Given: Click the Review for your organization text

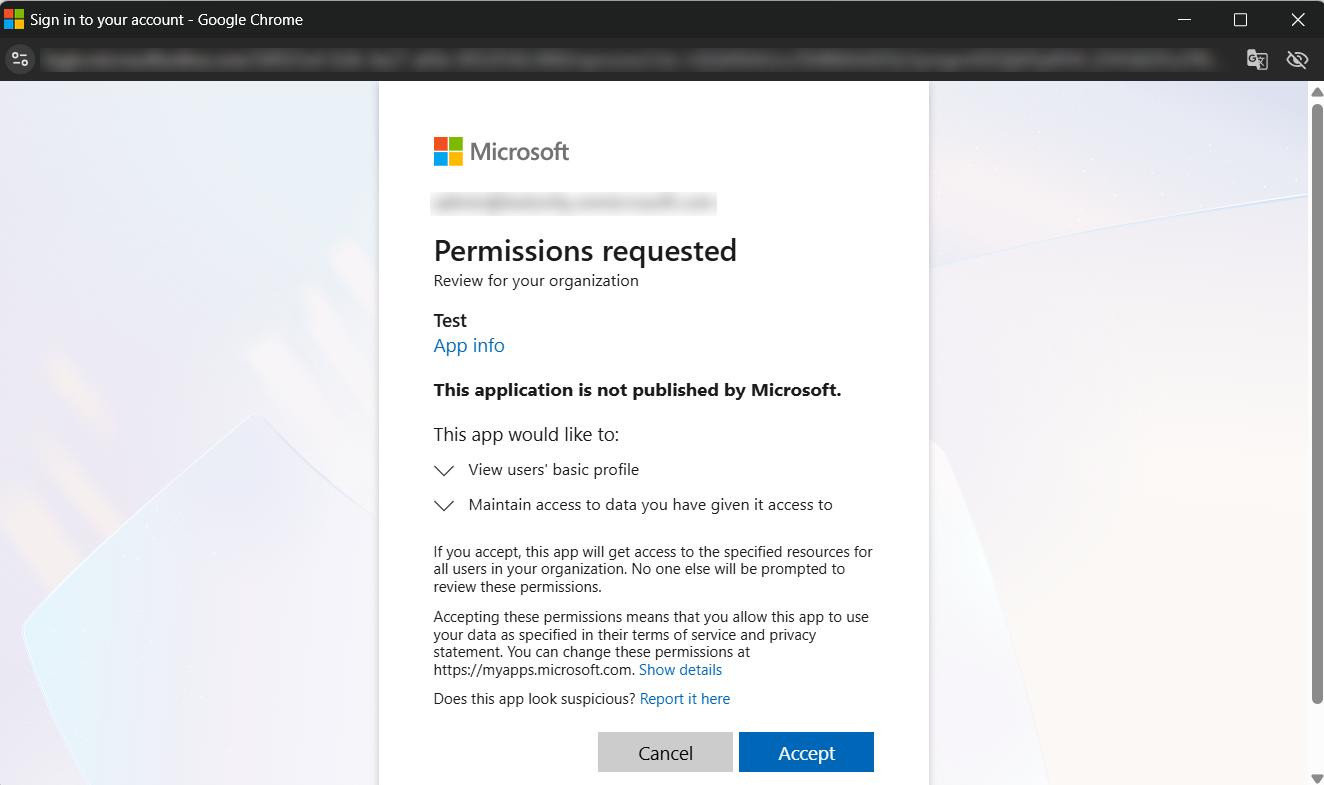Looking at the screenshot, I should [536, 281].
